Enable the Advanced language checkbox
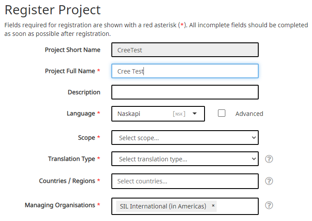Viewport: 312px width, 221px height. coord(222,113)
